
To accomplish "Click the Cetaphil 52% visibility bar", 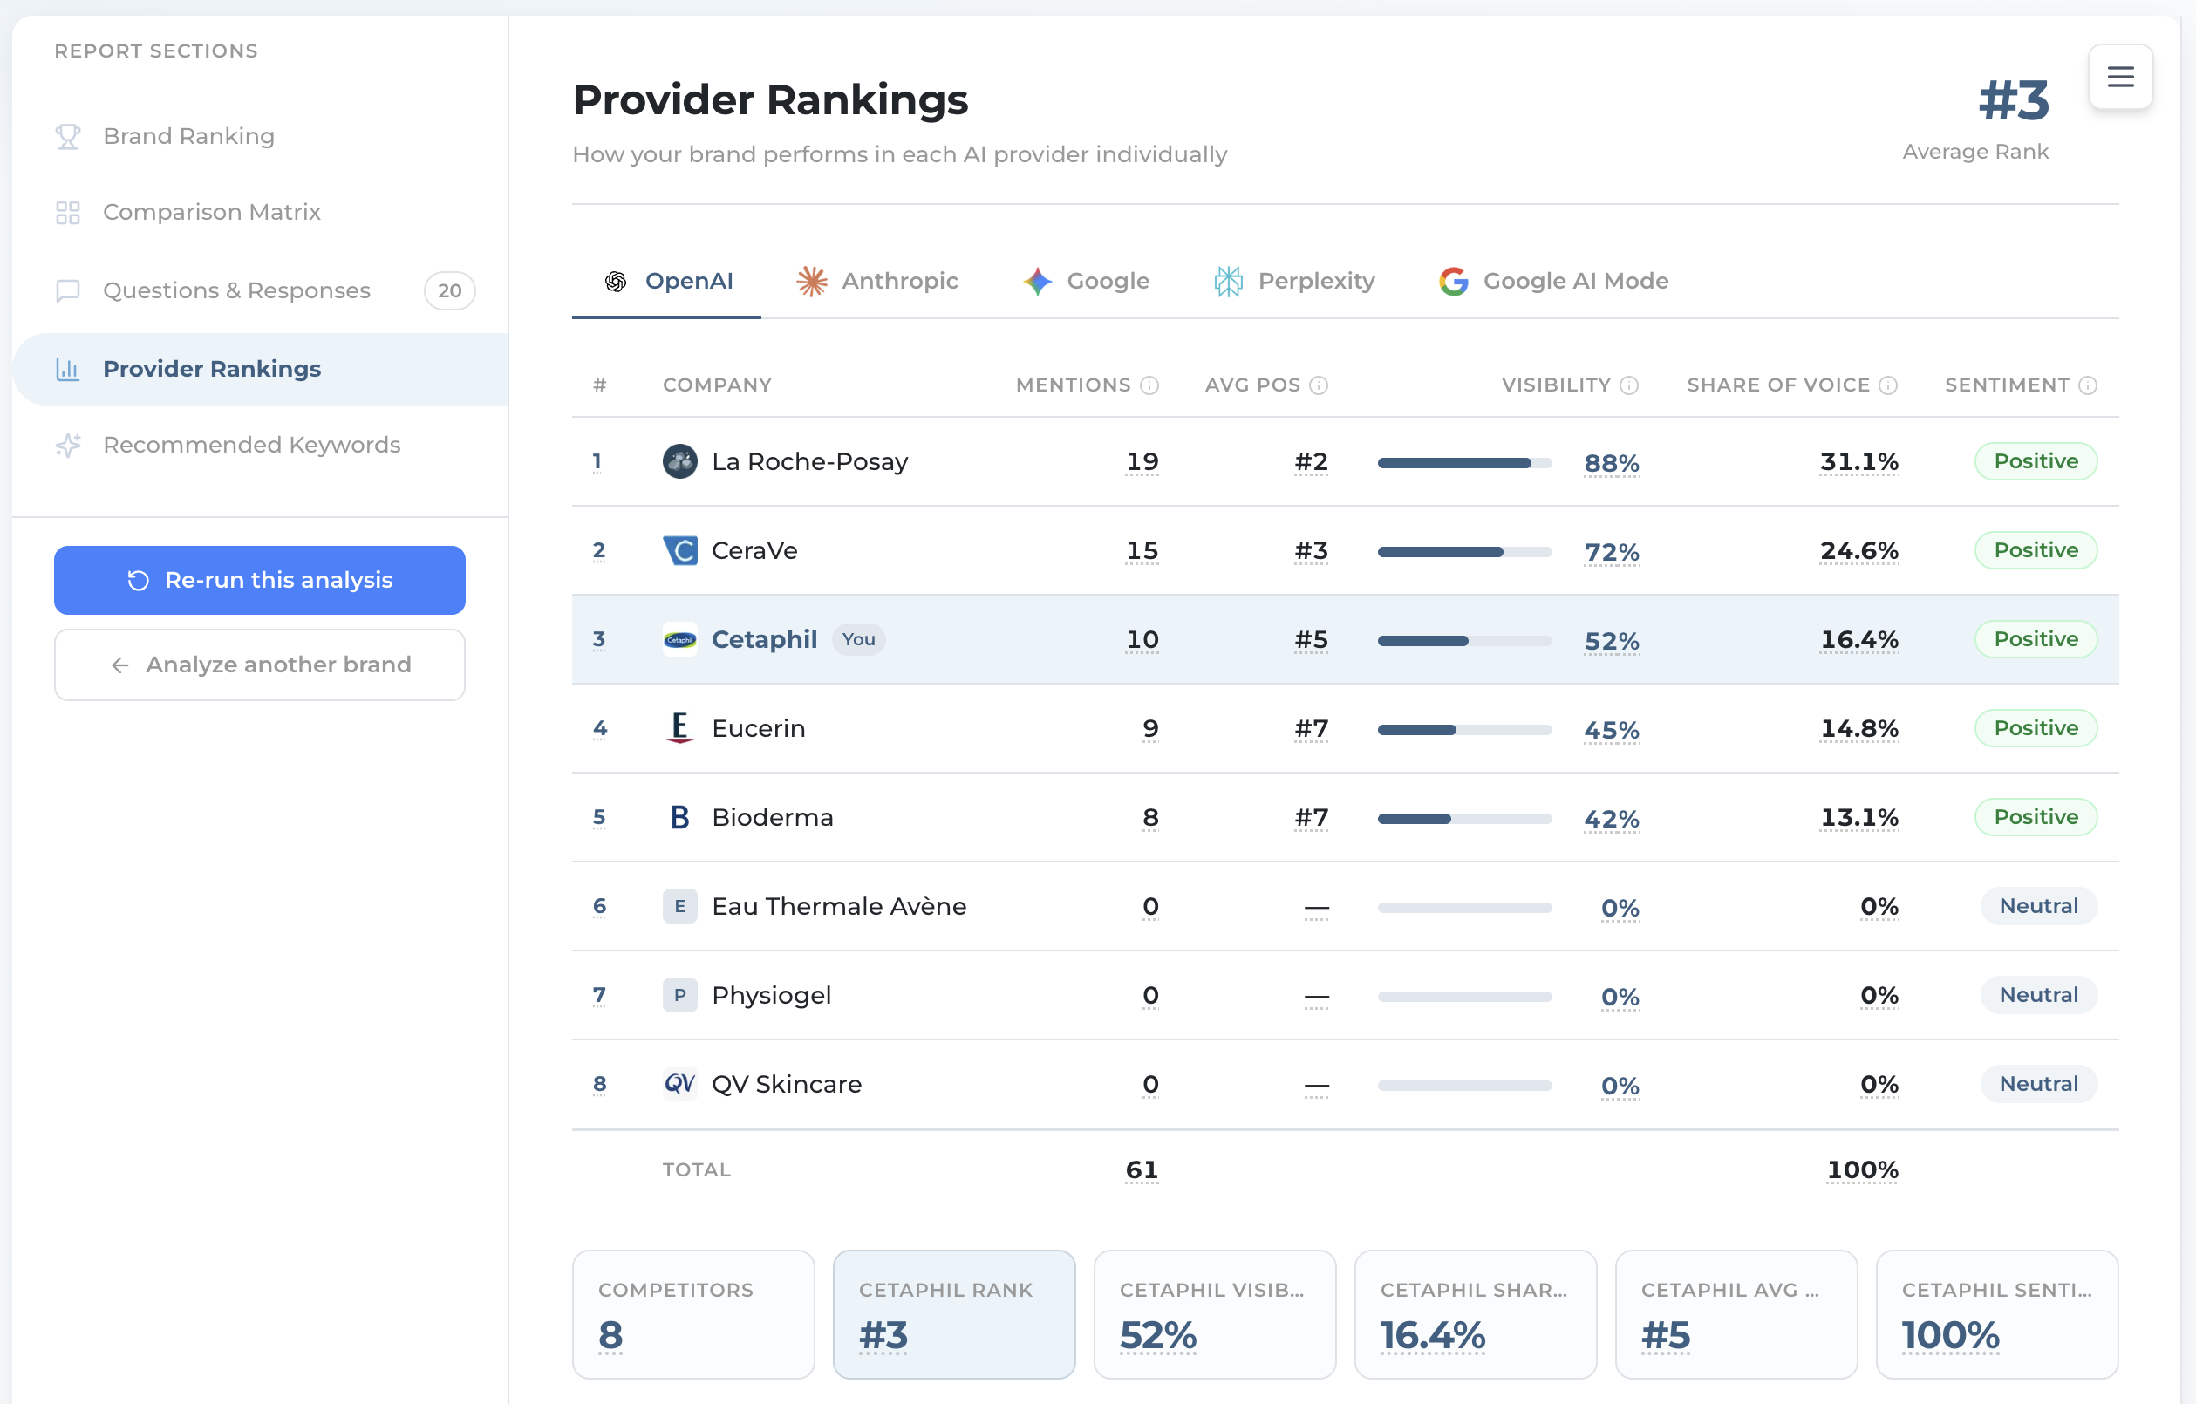I will 1464,641.
